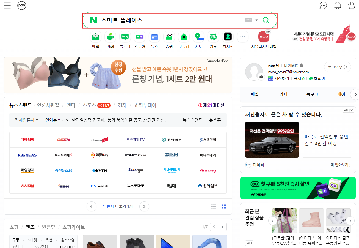Open the 이데일리 press logo

27,140
